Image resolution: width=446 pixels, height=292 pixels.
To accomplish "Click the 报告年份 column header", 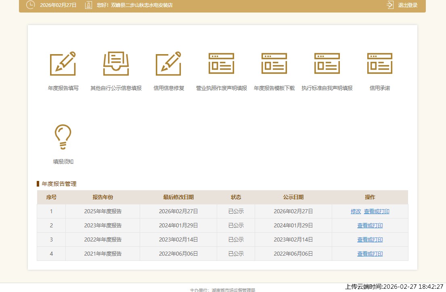I will coord(103,197).
